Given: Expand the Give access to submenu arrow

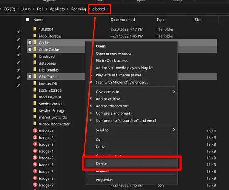Looking at the screenshot, I should (x=173, y=92).
